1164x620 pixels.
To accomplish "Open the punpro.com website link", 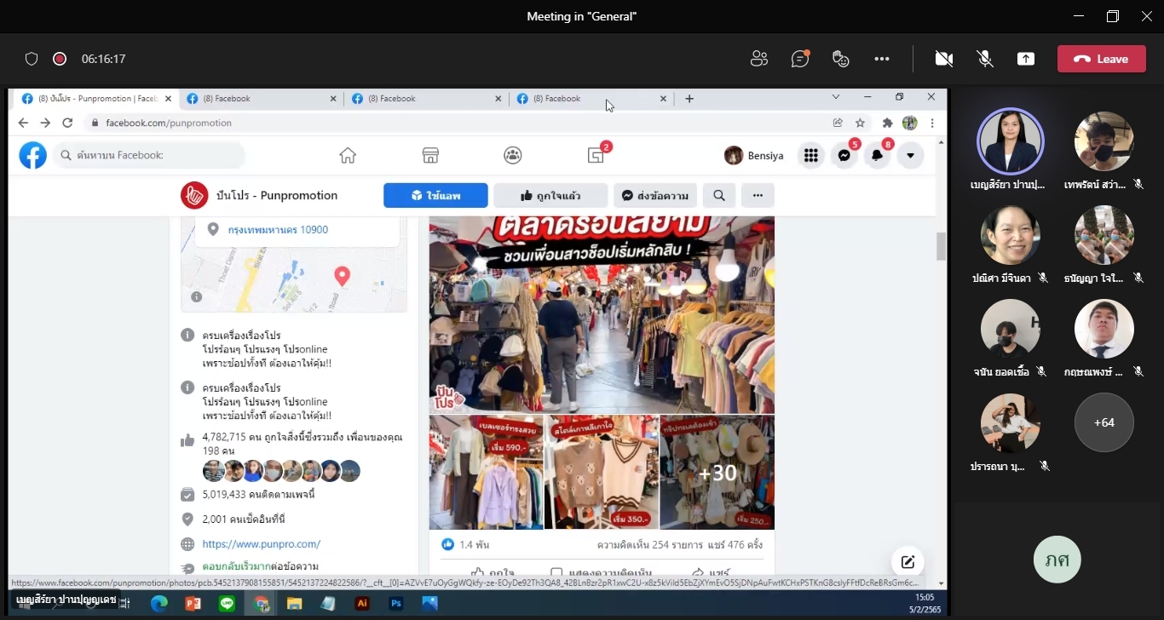I will (x=262, y=543).
